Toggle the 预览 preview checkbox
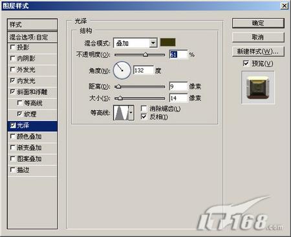 pyautogui.click(x=246, y=63)
